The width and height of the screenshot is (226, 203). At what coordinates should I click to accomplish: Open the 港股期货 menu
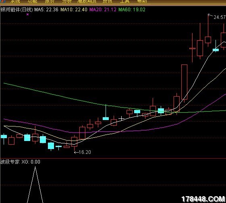tap(87, 1)
